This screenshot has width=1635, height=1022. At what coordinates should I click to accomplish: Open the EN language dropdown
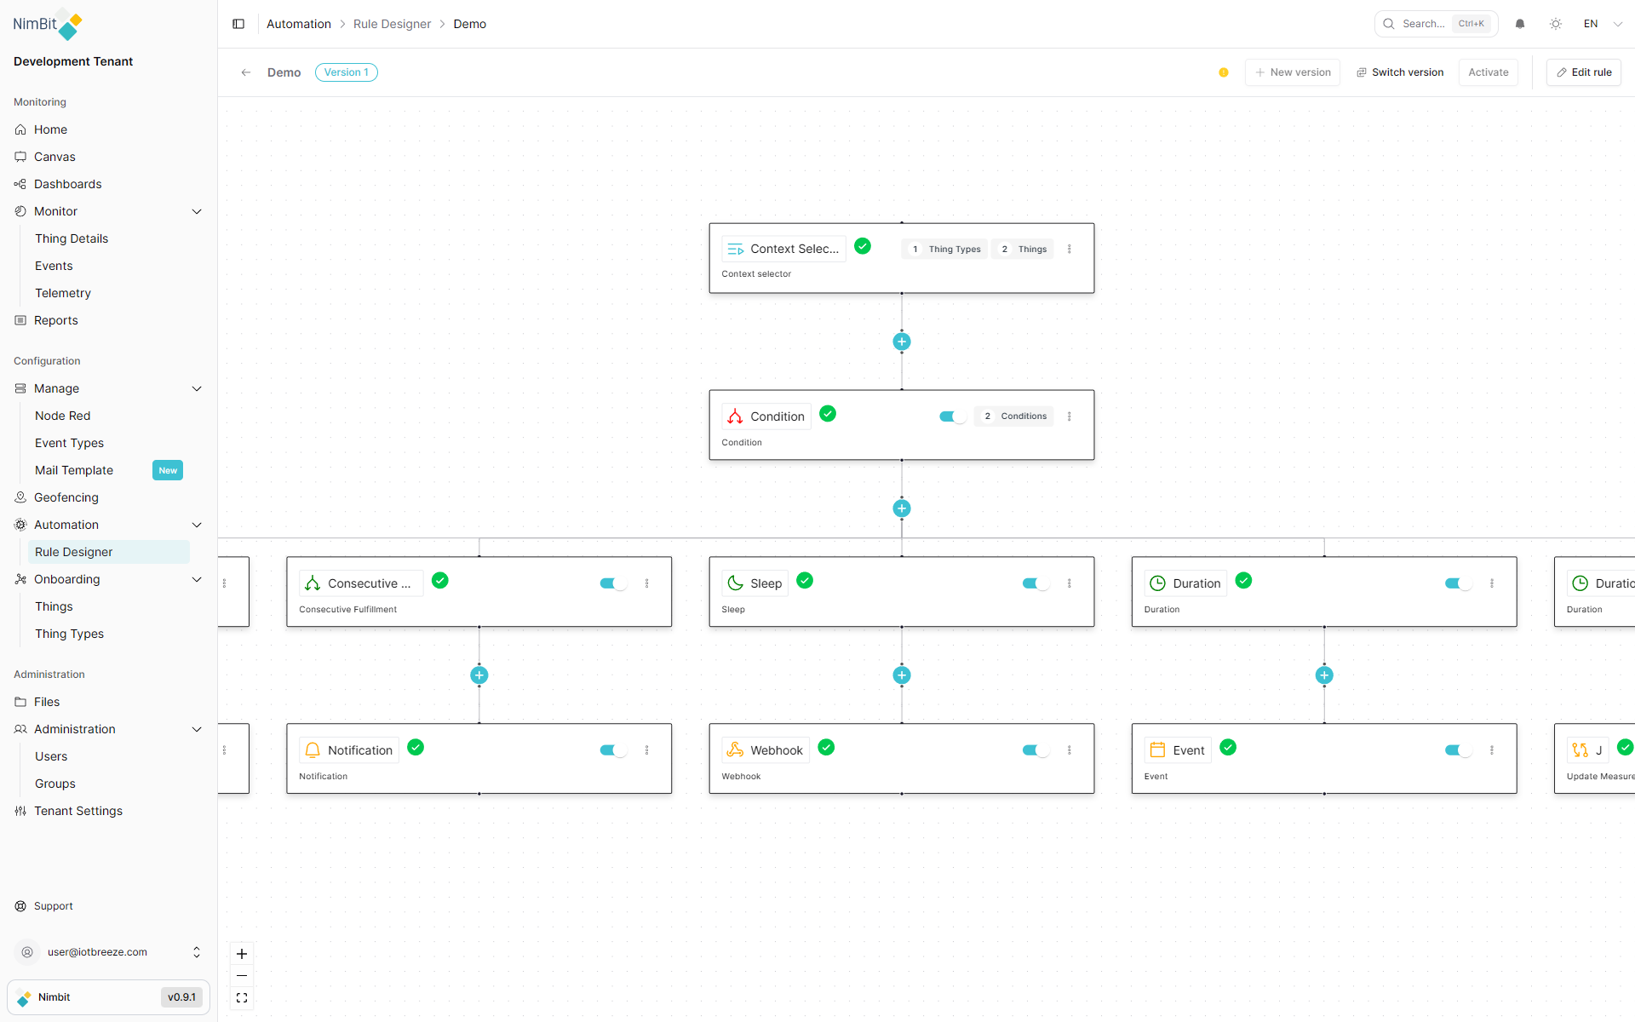tap(1599, 24)
